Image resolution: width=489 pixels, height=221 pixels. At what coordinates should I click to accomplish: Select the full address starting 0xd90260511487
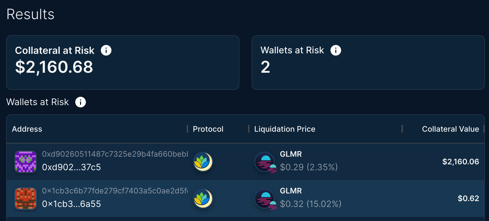point(115,154)
